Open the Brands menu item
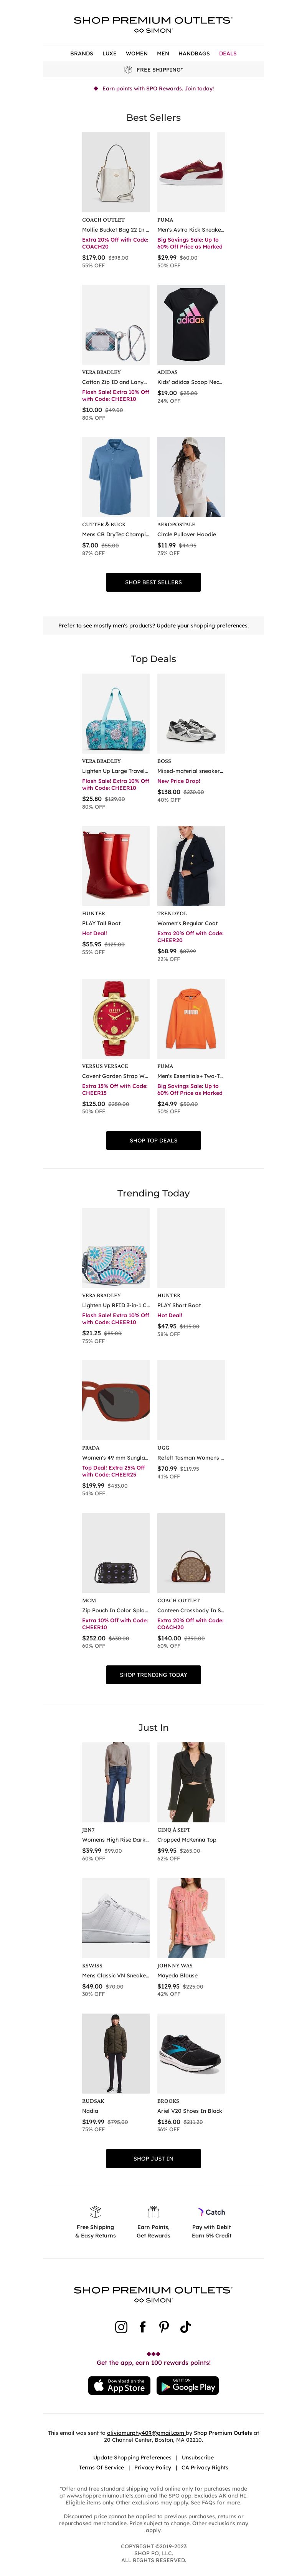Image resolution: width=307 pixels, height=2576 pixels. tap(82, 53)
